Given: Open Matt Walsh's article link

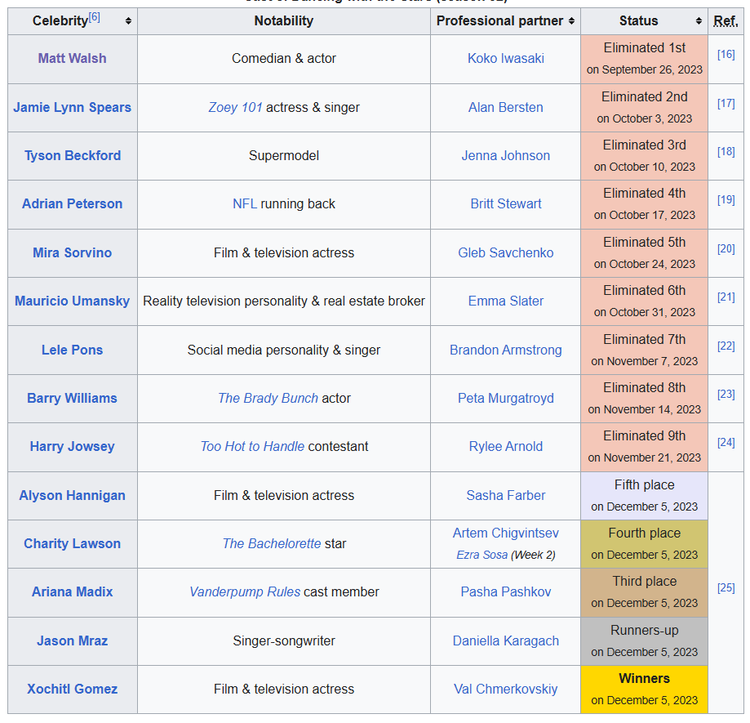Looking at the screenshot, I should (x=73, y=59).
